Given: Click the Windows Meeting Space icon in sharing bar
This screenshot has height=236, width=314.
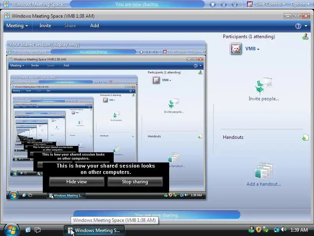Looking at the screenshot, I should tap(6, 4).
